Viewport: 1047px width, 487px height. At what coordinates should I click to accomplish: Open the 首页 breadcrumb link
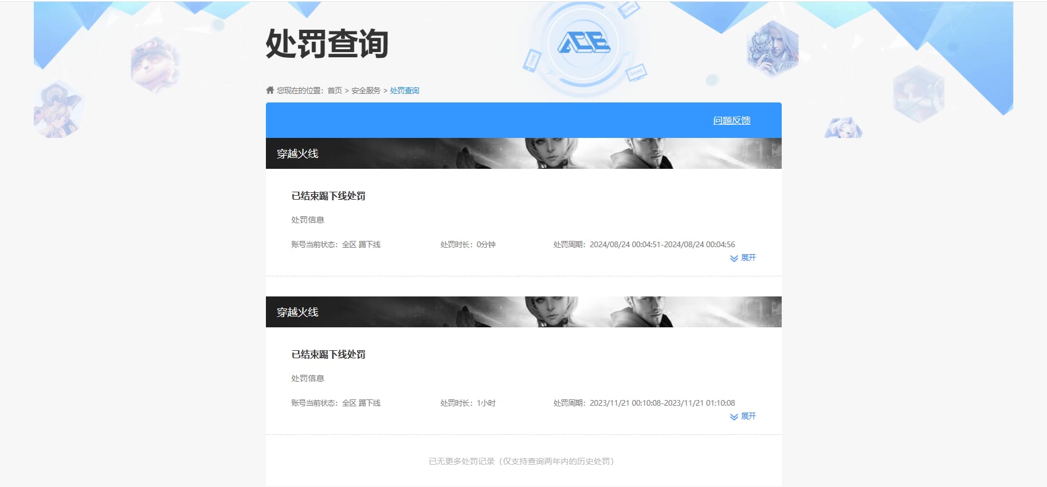coord(335,90)
